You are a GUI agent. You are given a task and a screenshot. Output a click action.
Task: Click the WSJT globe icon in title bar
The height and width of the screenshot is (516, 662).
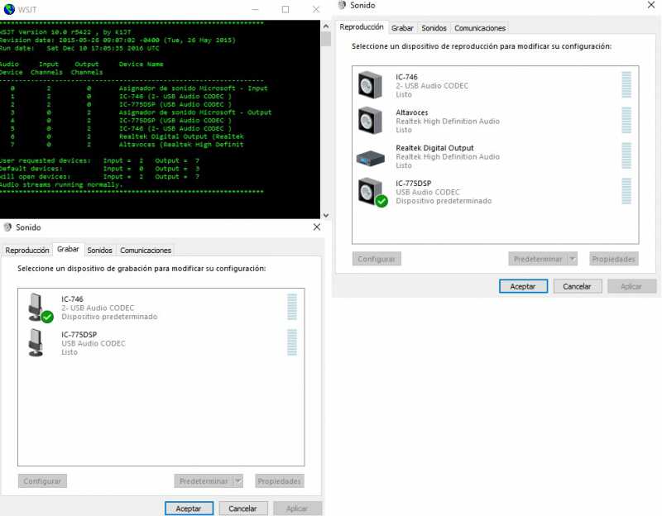click(9, 9)
